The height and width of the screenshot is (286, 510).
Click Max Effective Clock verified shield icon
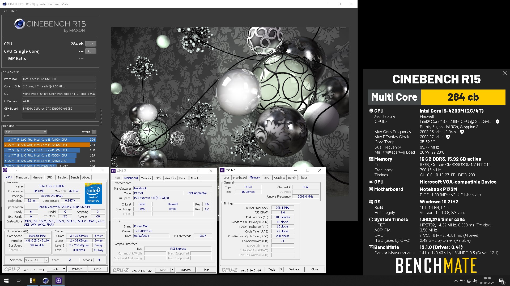tap(448, 137)
